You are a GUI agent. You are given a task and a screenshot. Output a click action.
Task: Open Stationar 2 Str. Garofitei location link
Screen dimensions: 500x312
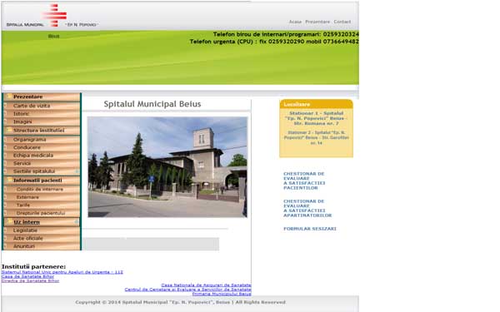pyautogui.click(x=317, y=137)
